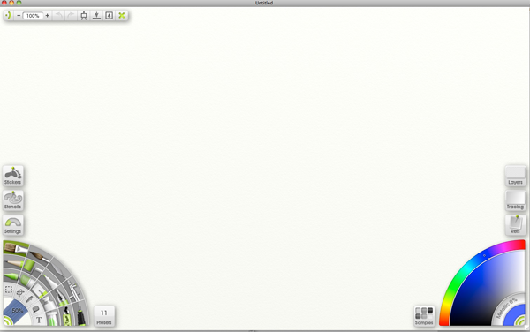Toggle the Refs panel pod

[515, 225]
